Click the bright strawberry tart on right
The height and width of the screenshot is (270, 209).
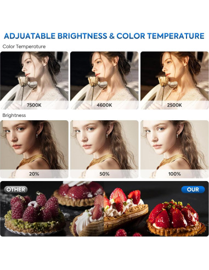[176, 218]
